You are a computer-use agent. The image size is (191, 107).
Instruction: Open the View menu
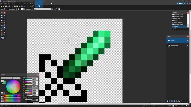pyautogui.click(x=9, y=4)
